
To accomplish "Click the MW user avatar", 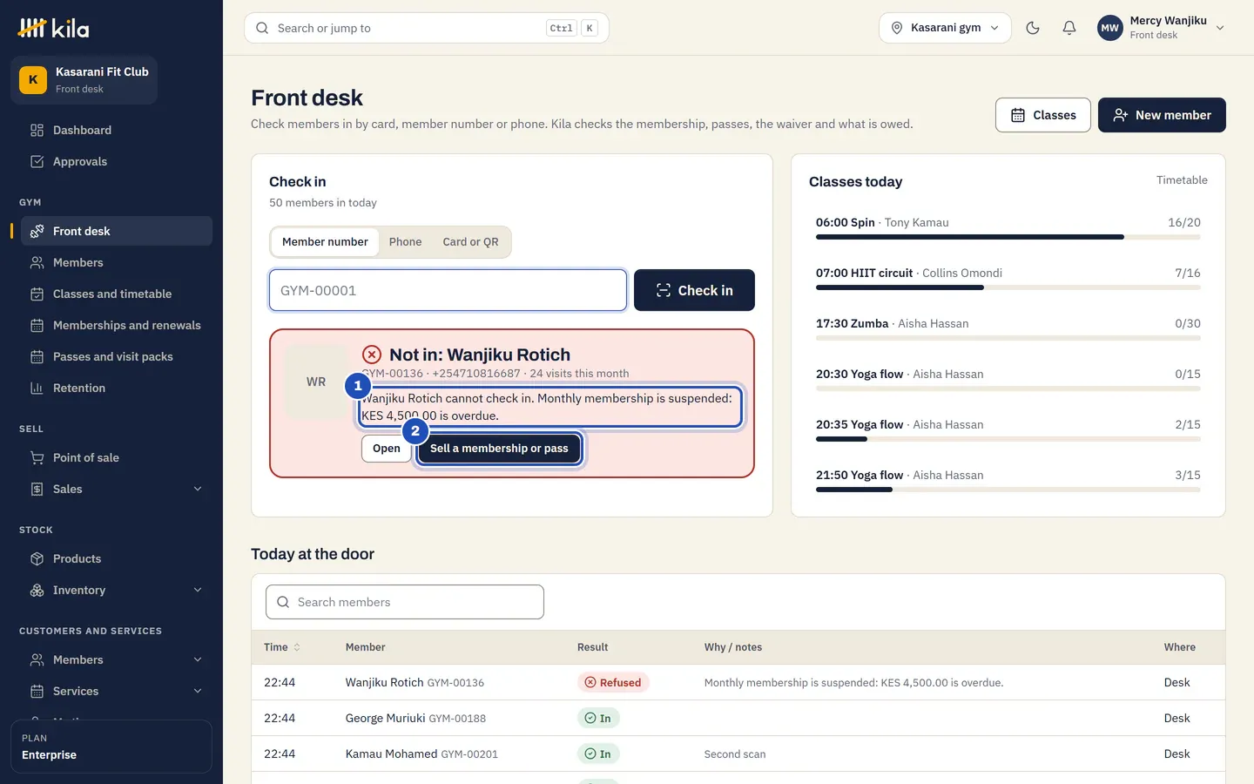I will pos(1109,28).
